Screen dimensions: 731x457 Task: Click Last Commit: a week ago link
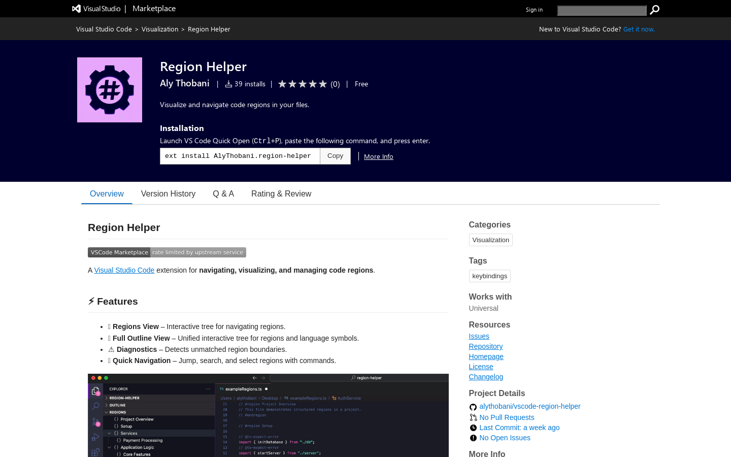(520, 428)
